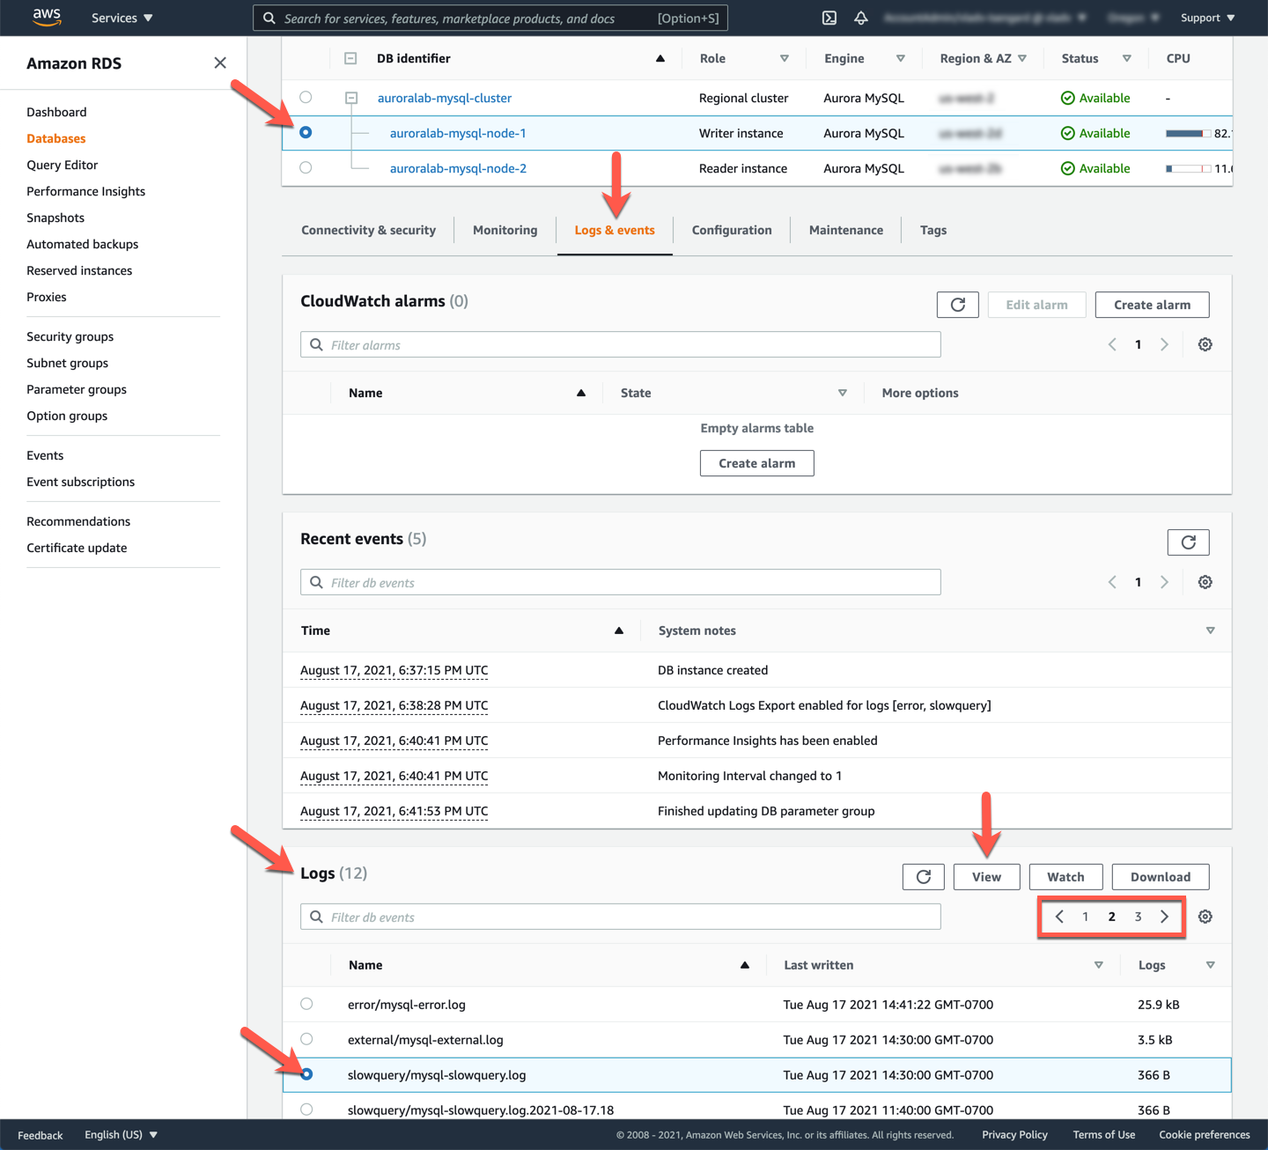Refresh the CloudWatch alarms list
Viewport: 1268px width, 1150px height.
coord(957,305)
